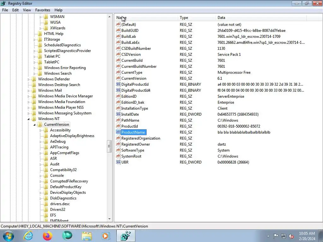Select the Windows Desktop Search key

[59, 84]
